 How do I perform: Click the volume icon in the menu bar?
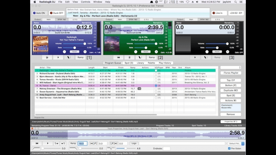point(197,2)
